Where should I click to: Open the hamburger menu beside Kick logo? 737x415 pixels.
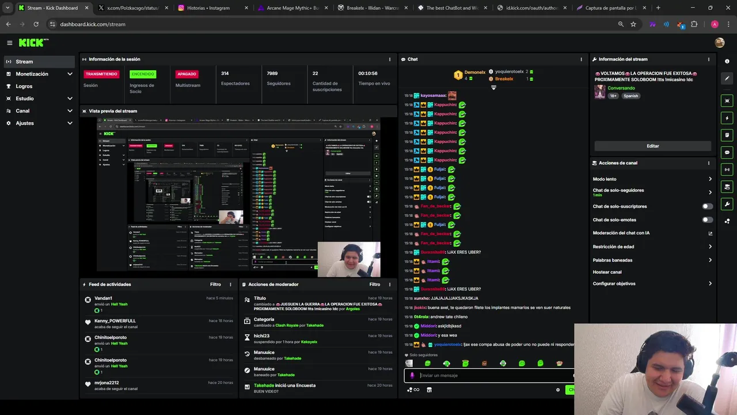pos(10,43)
